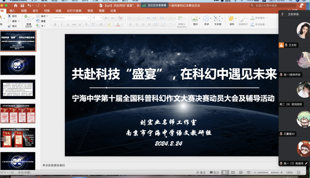Click the decrease indent icon
The height and width of the screenshot is (178, 310).
tap(148, 18)
